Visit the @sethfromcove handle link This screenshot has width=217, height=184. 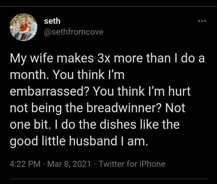(x=74, y=32)
